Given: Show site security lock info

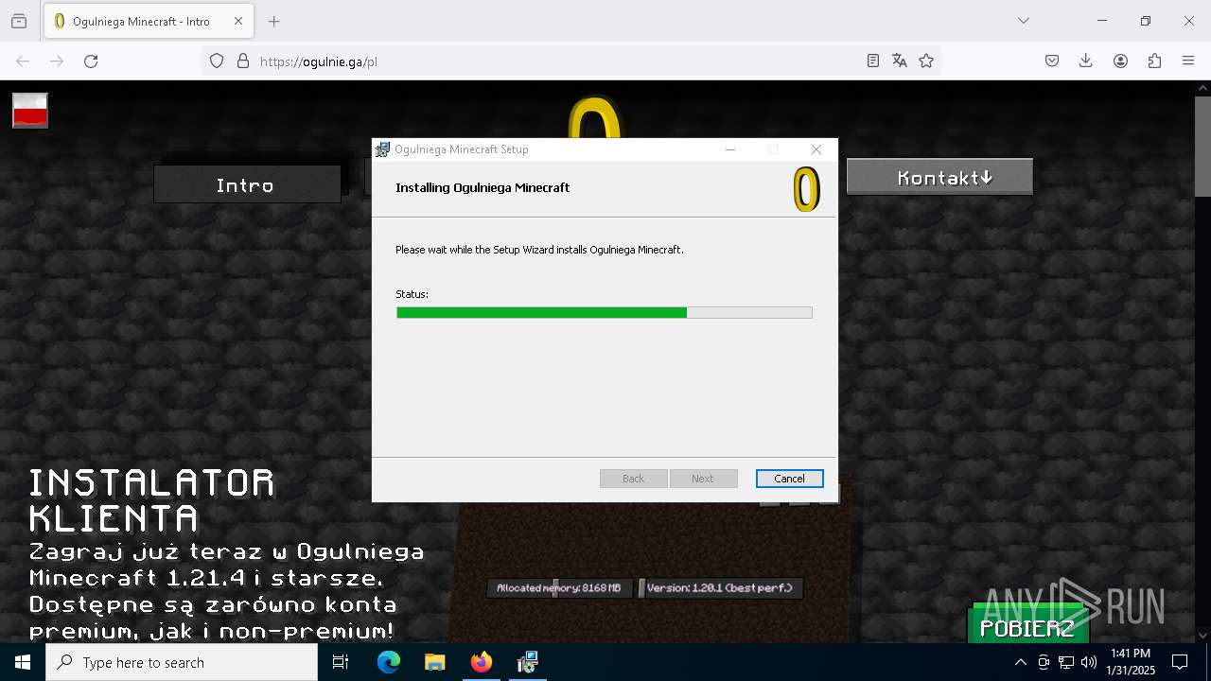Looking at the screenshot, I should [x=243, y=61].
